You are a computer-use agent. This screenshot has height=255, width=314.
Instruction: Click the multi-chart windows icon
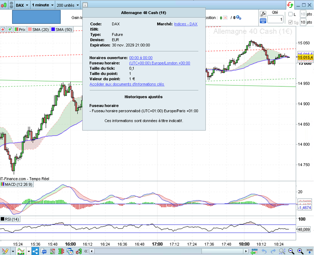point(70,251)
